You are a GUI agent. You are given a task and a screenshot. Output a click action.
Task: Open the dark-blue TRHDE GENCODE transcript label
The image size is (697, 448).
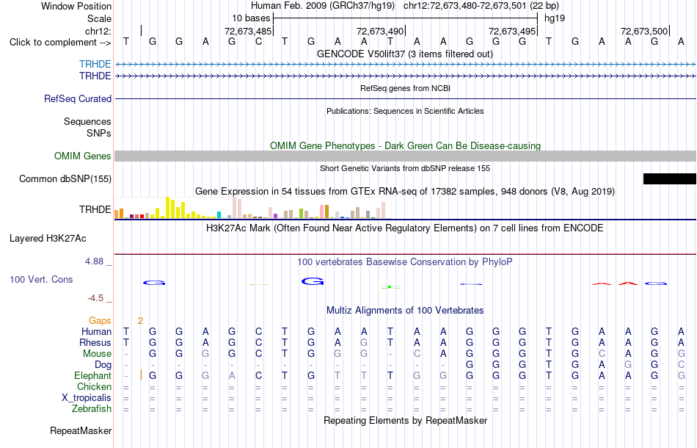[x=95, y=76]
